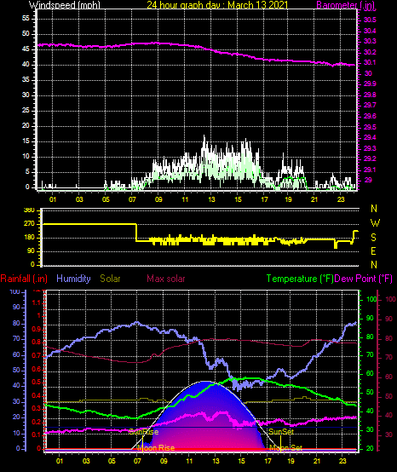Screen dimensions: 397x472
Task: Click the 'E' wind direction label
Action: tap(373, 251)
